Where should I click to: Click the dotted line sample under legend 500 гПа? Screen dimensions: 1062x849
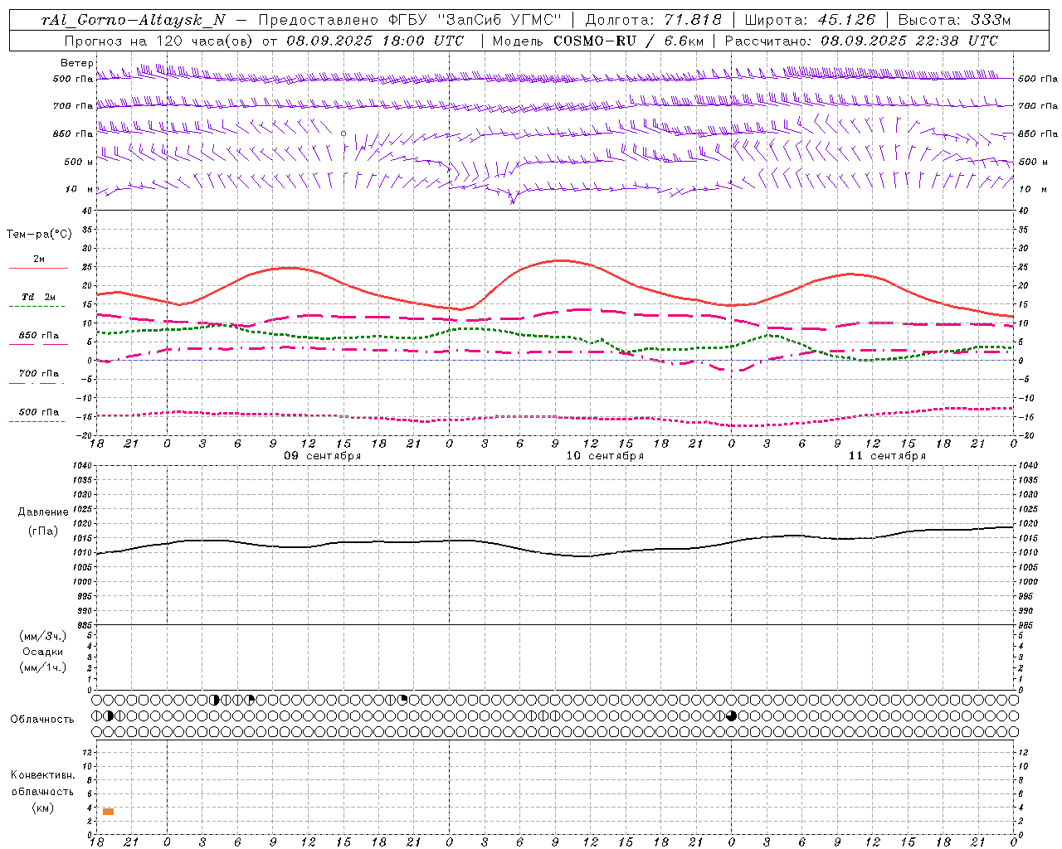[38, 421]
